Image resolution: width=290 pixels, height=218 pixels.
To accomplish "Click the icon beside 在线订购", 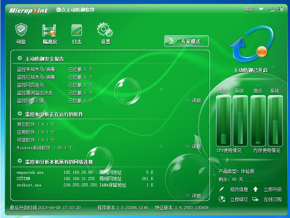I will (x=255, y=199).
